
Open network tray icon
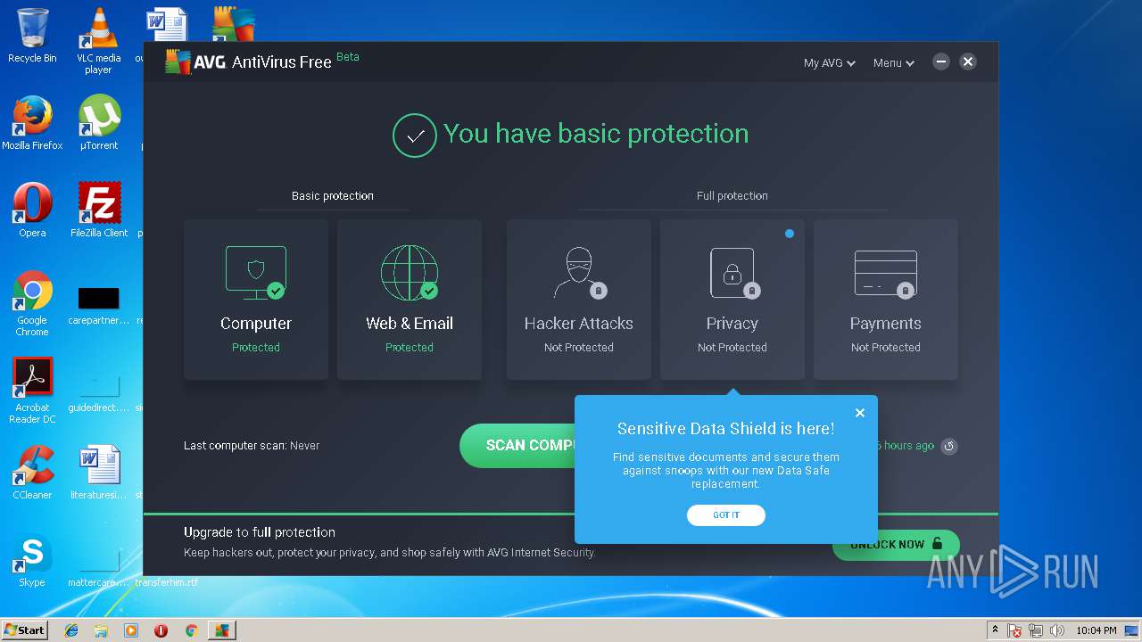click(1037, 630)
